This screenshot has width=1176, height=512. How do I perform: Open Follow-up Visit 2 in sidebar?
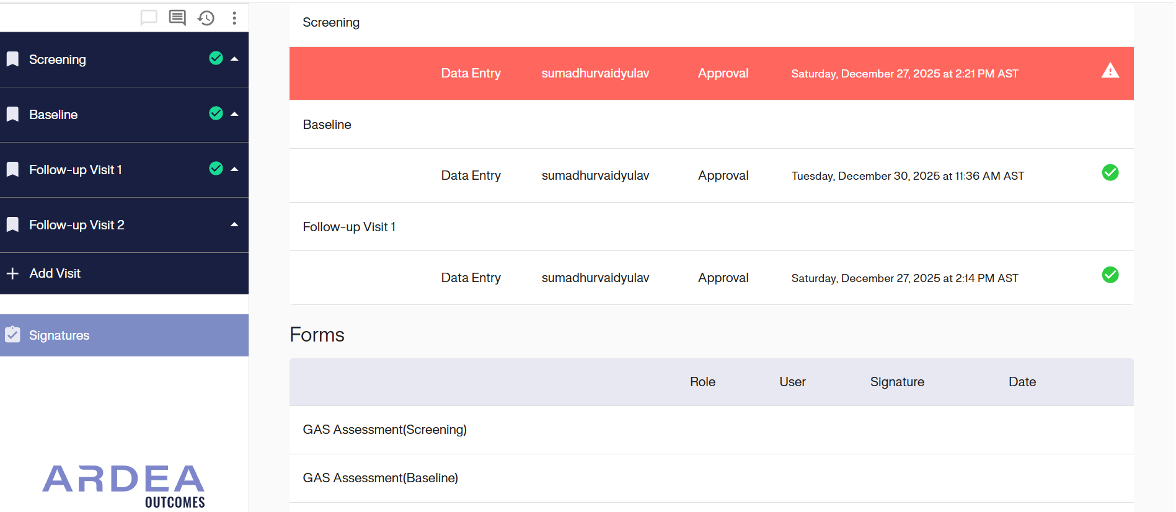tap(124, 225)
